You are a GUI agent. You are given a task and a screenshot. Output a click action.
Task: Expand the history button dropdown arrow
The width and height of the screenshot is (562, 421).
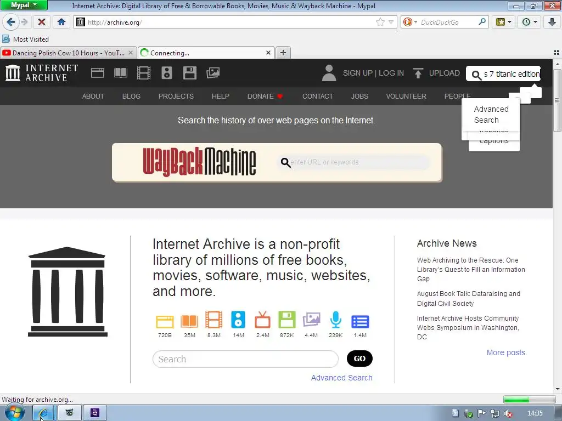536,22
